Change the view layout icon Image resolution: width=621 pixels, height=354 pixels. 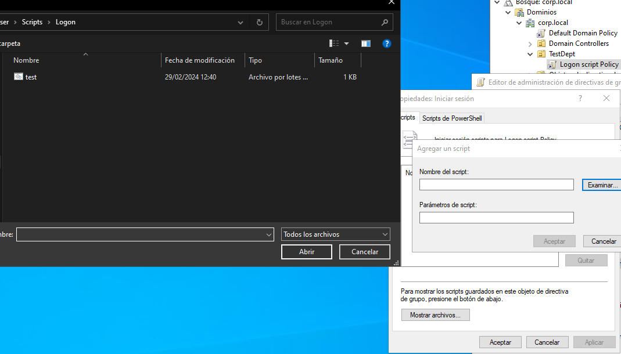334,44
